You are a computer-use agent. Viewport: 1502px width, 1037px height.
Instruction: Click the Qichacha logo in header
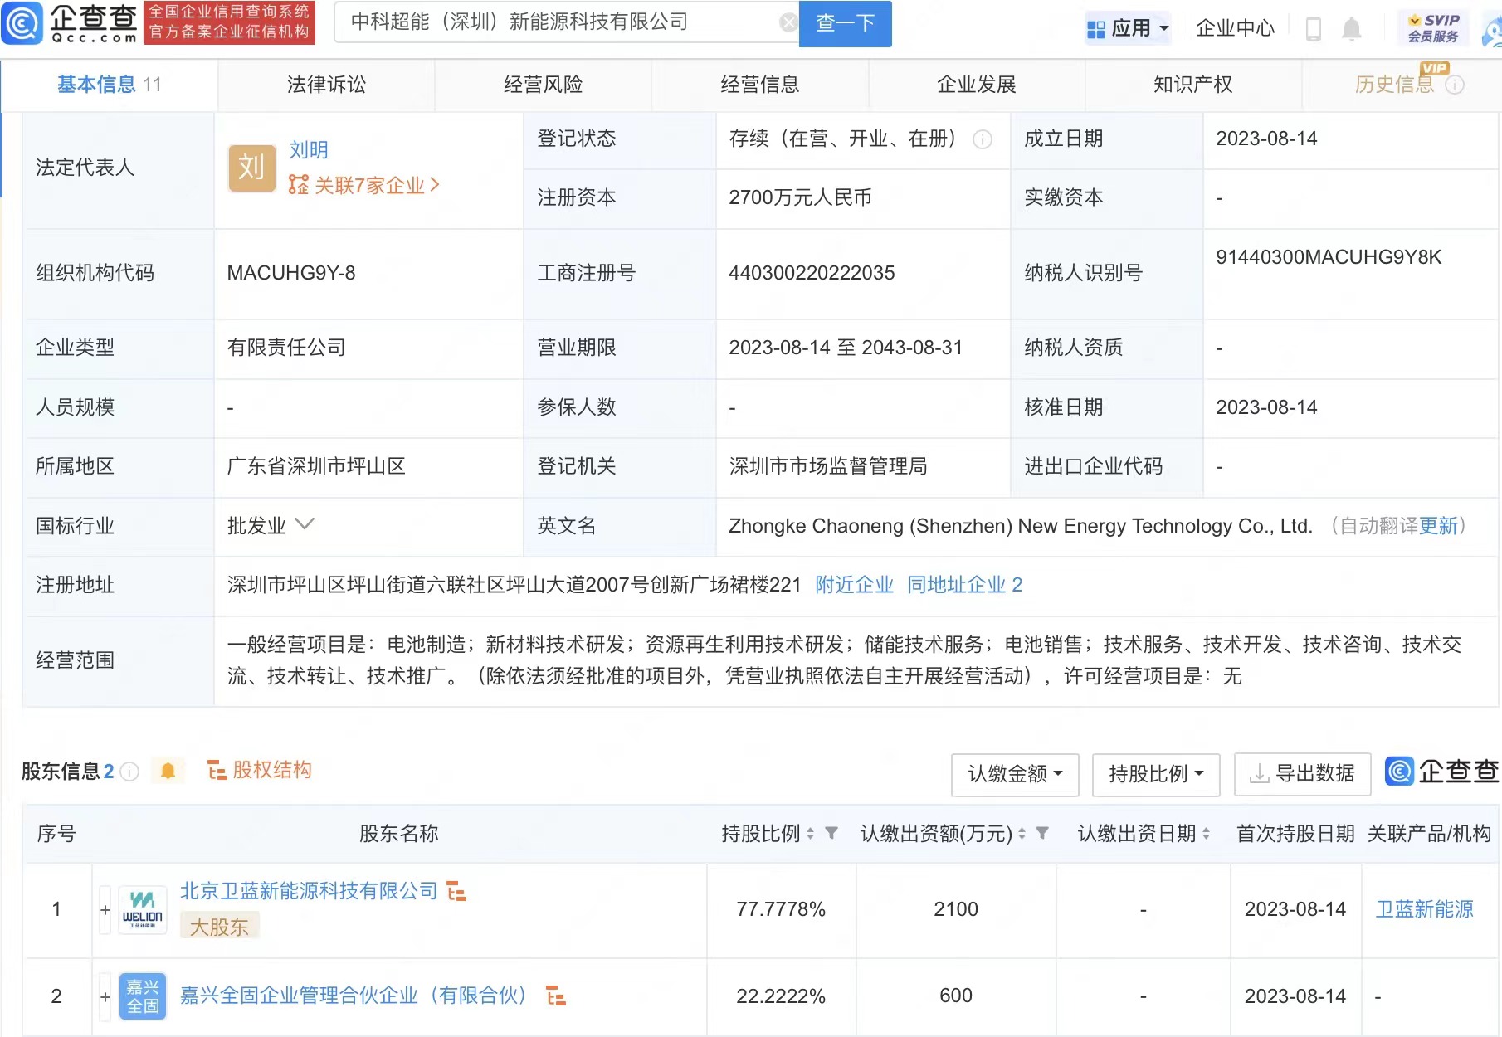pyautogui.click(x=70, y=23)
